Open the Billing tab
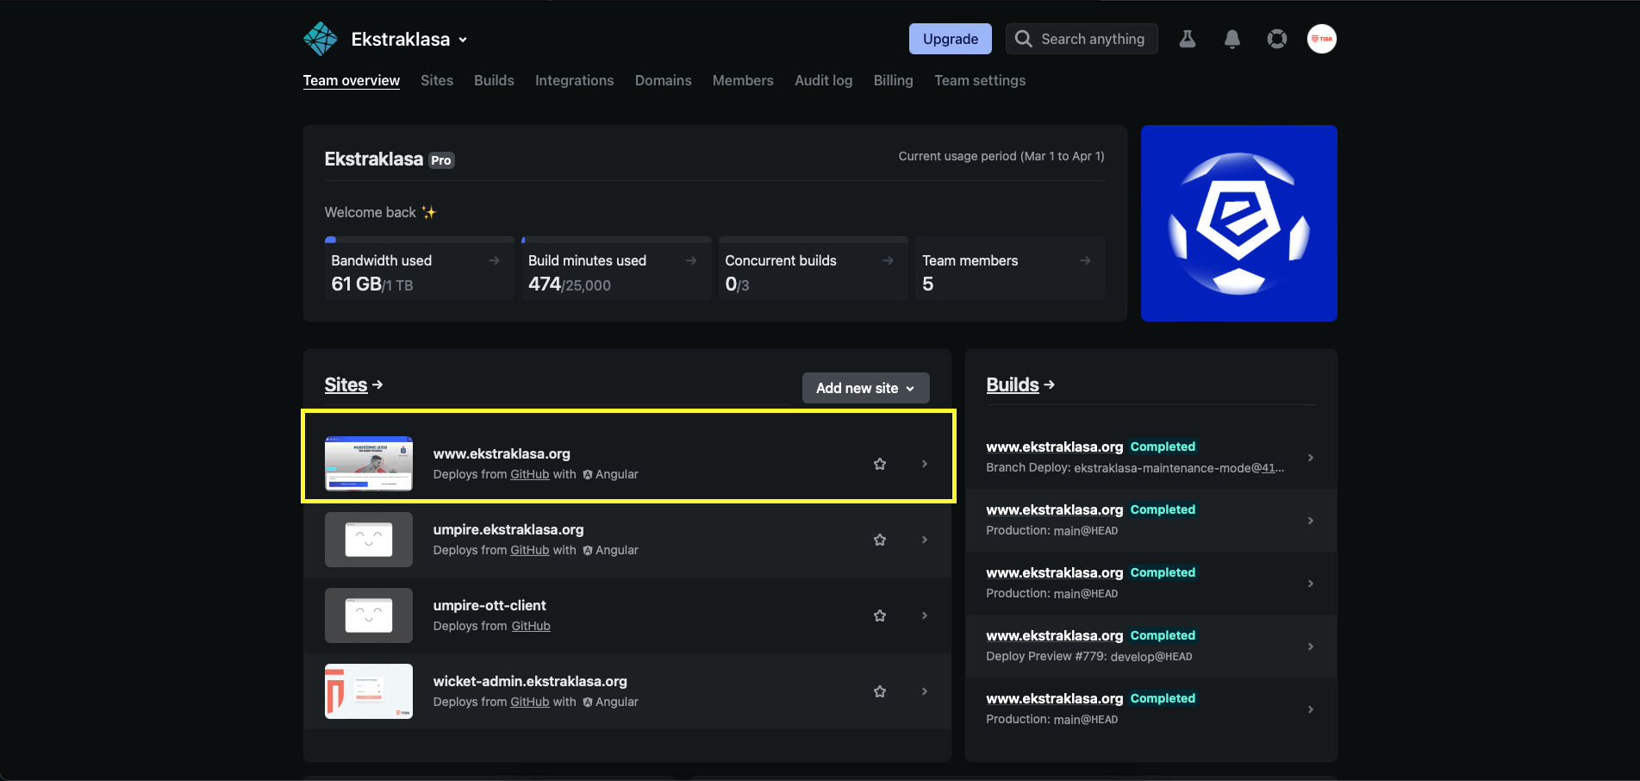This screenshot has width=1640, height=781. point(894,80)
